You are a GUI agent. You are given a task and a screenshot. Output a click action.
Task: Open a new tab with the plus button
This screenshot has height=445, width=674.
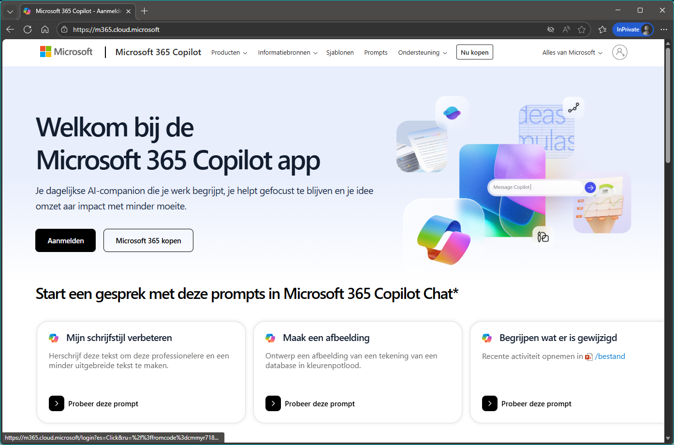pos(144,11)
